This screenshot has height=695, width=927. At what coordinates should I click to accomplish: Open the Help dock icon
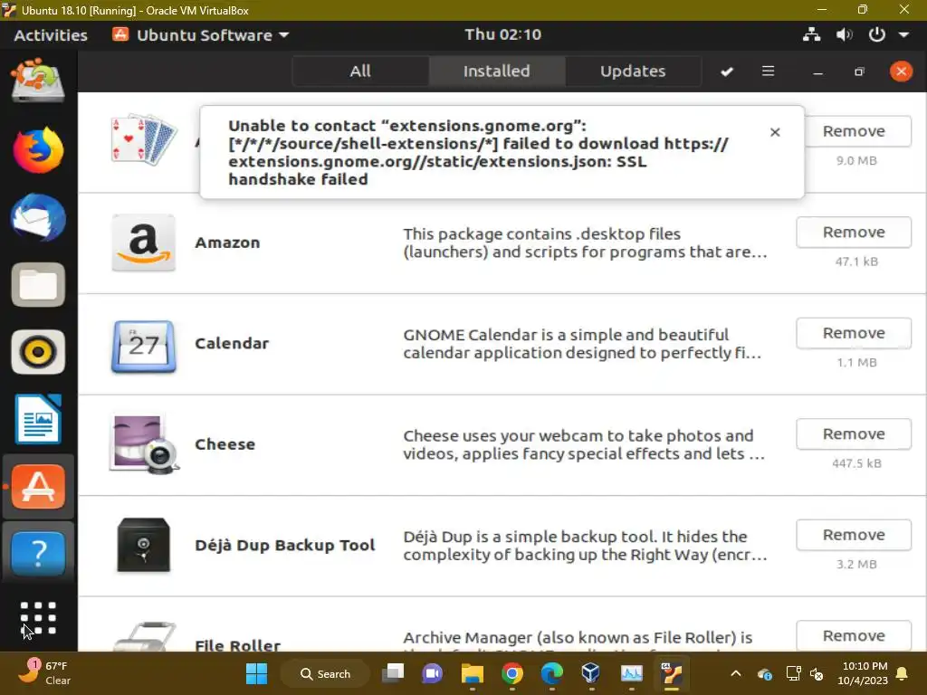(38, 553)
